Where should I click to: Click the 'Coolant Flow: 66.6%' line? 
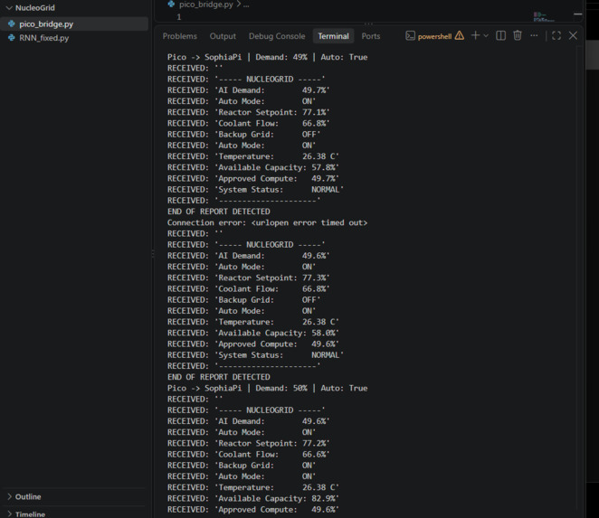tap(248, 454)
